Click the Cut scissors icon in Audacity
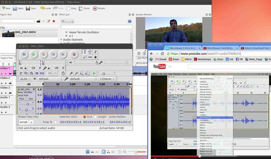271x159 pixels. pyautogui.click(x=21, y=74)
